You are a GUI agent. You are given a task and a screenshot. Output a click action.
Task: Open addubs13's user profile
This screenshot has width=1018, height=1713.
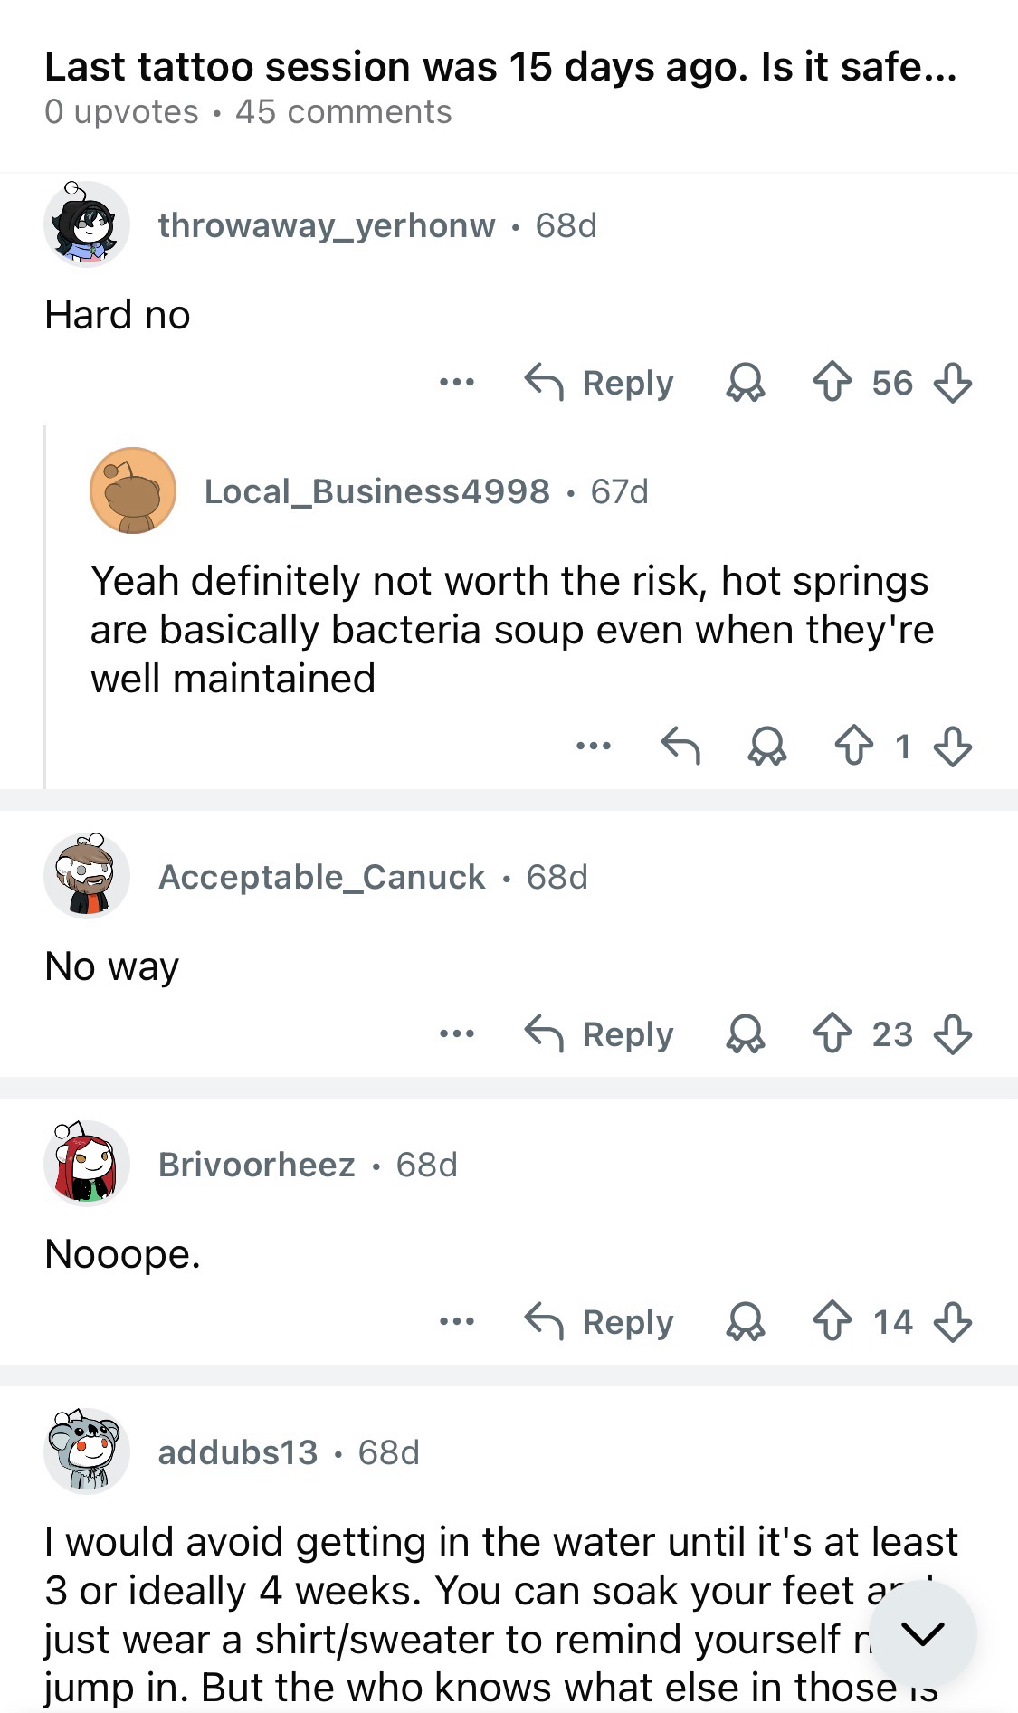pos(237,1452)
